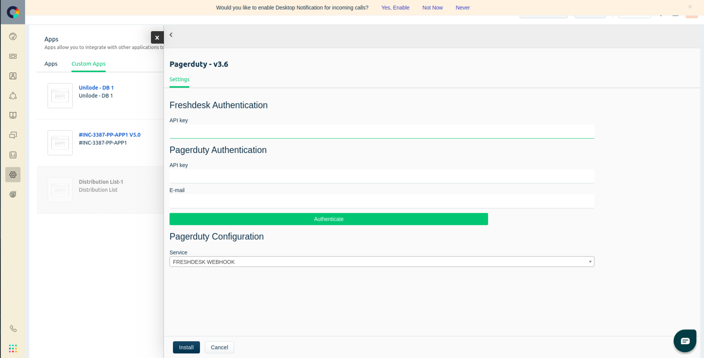Open the Contacts icon in sidebar
704x358 pixels.
[x=13, y=76]
